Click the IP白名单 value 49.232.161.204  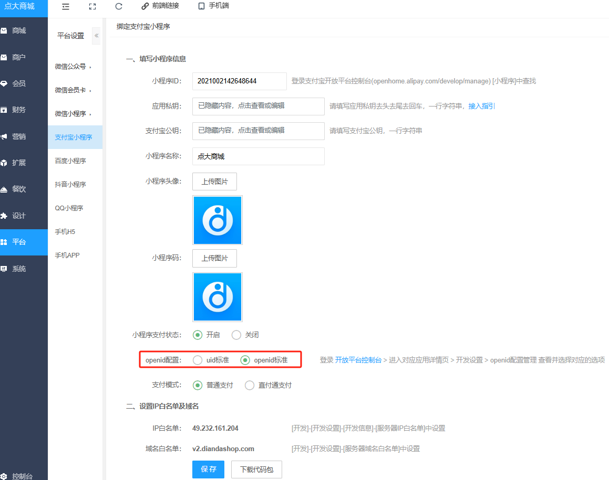click(x=215, y=429)
